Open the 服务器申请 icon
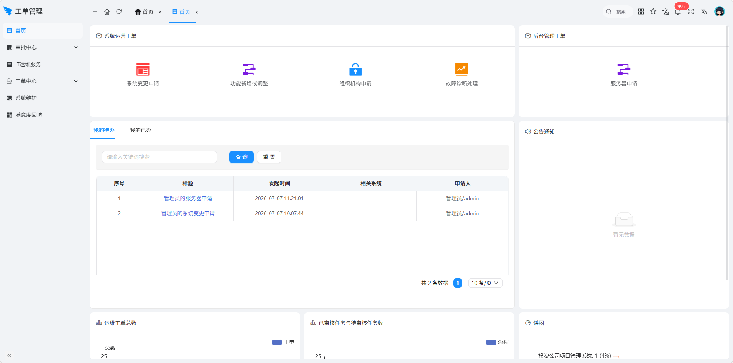The image size is (733, 363). pyautogui.click(x=624, y=69)
